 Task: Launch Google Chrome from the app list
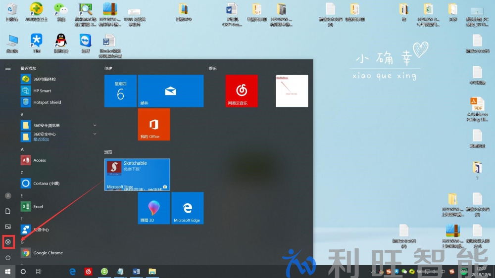48,253
